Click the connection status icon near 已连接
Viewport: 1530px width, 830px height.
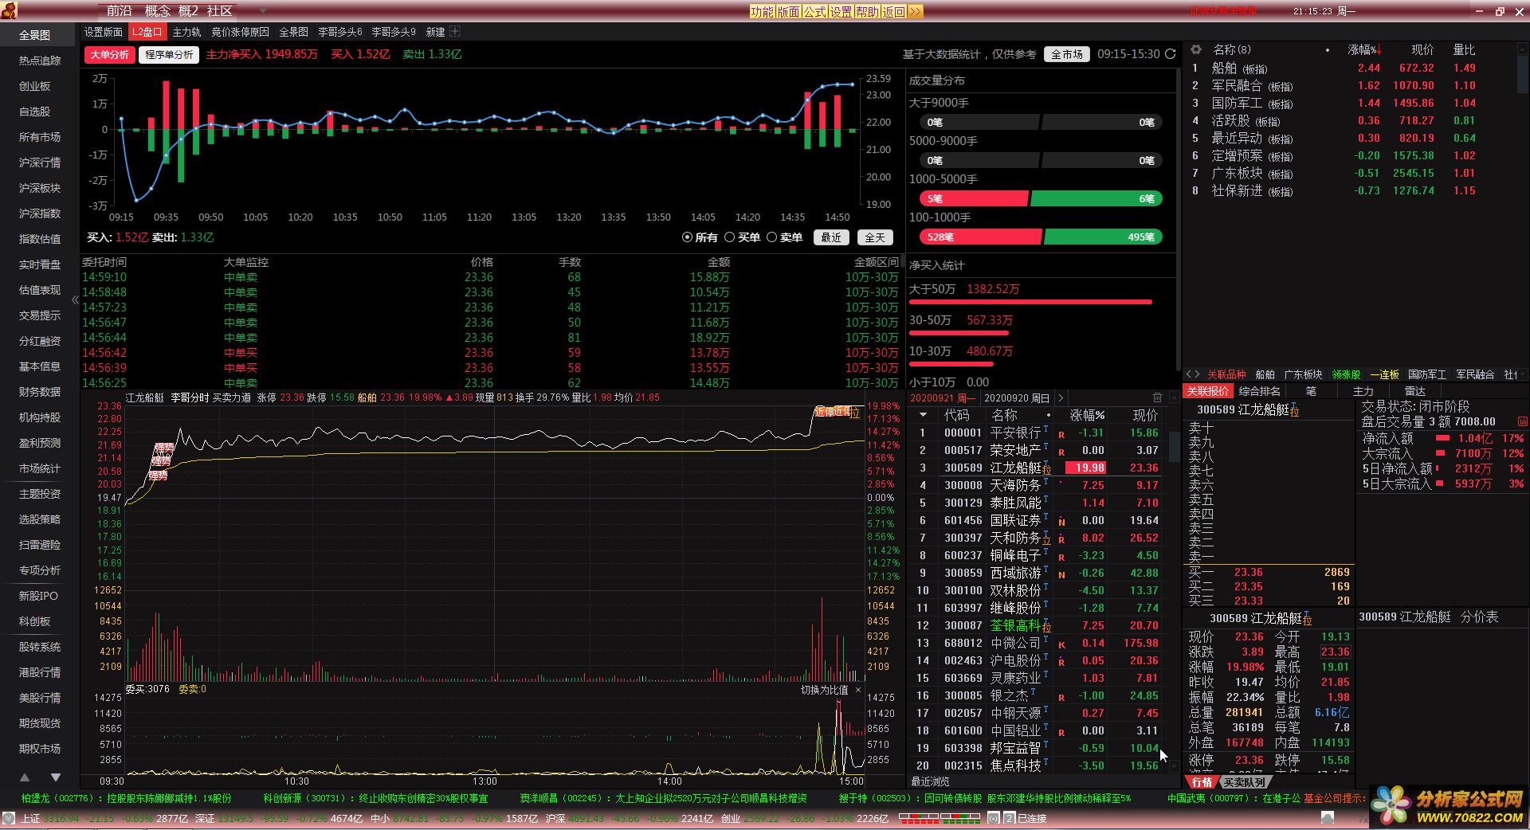(x=993, y=818)
